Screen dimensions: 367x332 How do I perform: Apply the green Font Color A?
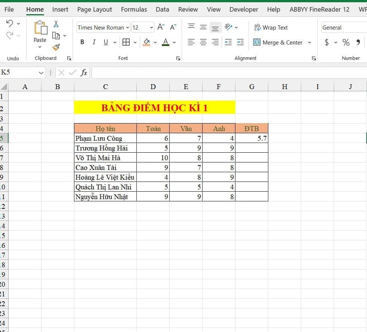166,42
